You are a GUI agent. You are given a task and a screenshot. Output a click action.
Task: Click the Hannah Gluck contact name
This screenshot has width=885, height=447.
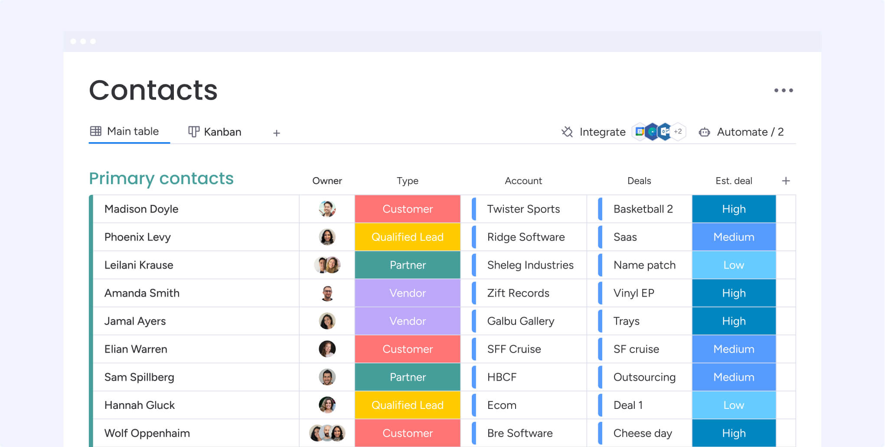[x=139, y=405]
